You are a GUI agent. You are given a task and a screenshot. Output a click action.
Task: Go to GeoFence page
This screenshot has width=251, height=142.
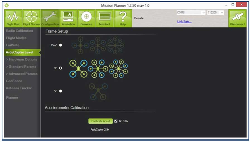[14, 81]
